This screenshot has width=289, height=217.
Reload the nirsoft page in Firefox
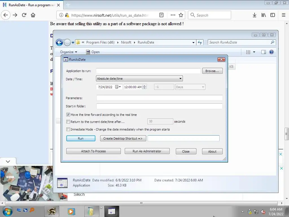click(x=24, y=15)
